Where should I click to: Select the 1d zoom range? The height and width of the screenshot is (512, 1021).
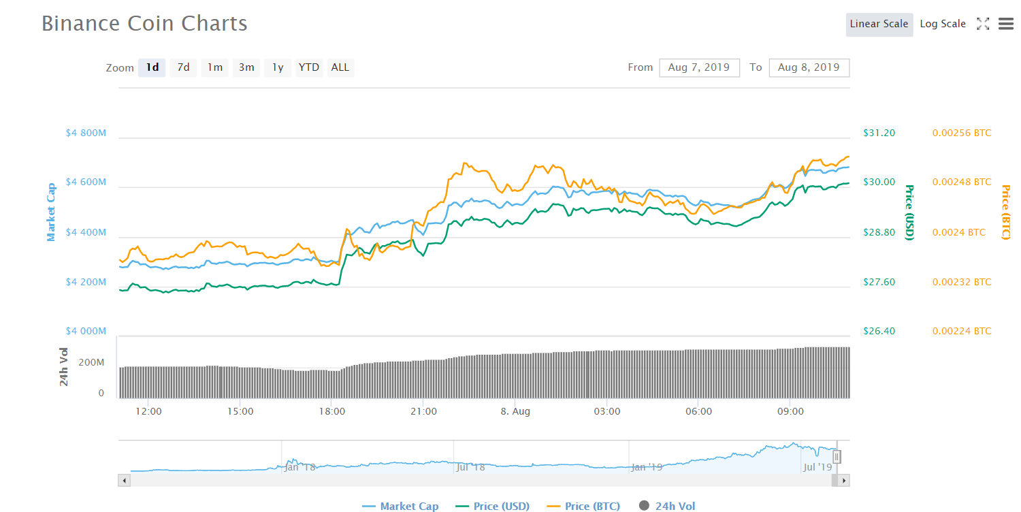(x=152, y=67)
